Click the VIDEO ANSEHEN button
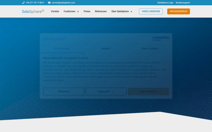The height and width of the screenshot is (132, 212). (151, 12)
